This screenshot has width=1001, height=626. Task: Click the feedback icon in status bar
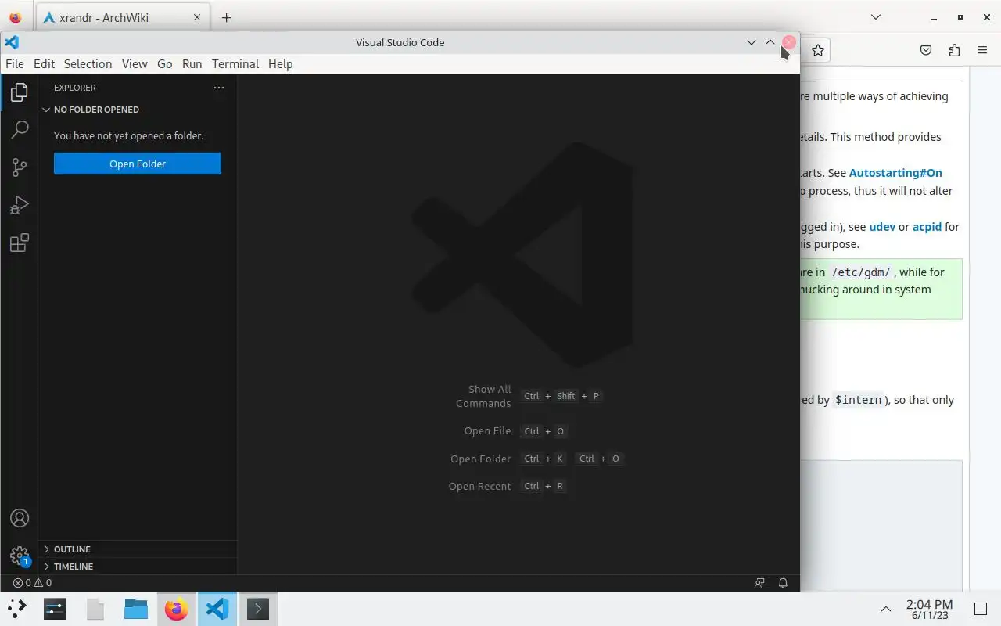(759, 582)
